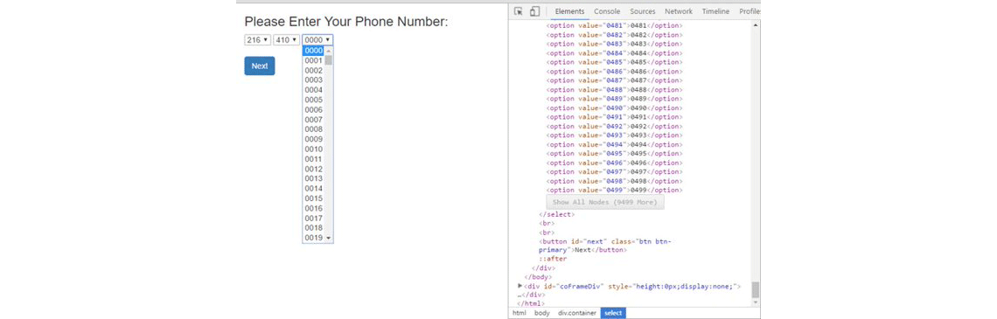Select the ::after pseudo-element line
This screenshot has height=319, width=997.
click(553, 259)
